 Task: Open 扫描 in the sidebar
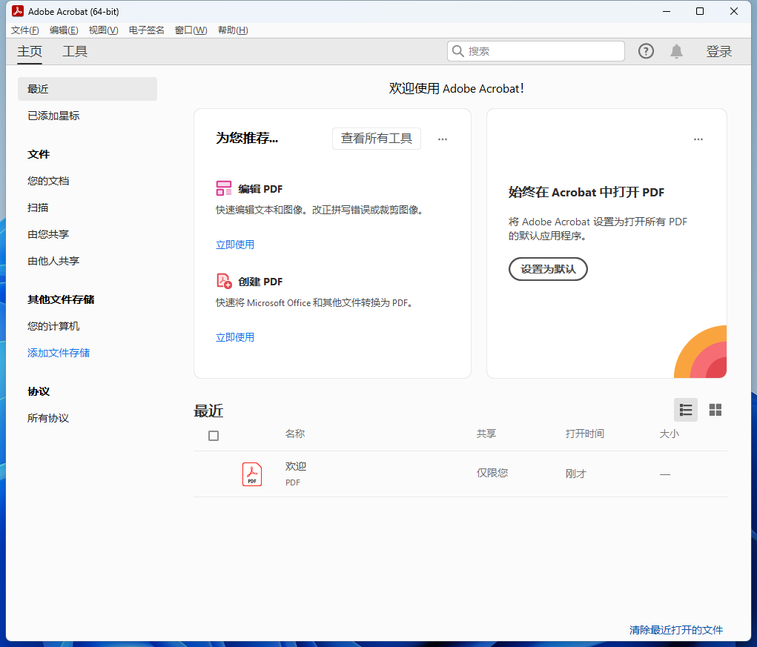(x=38, y=208)
